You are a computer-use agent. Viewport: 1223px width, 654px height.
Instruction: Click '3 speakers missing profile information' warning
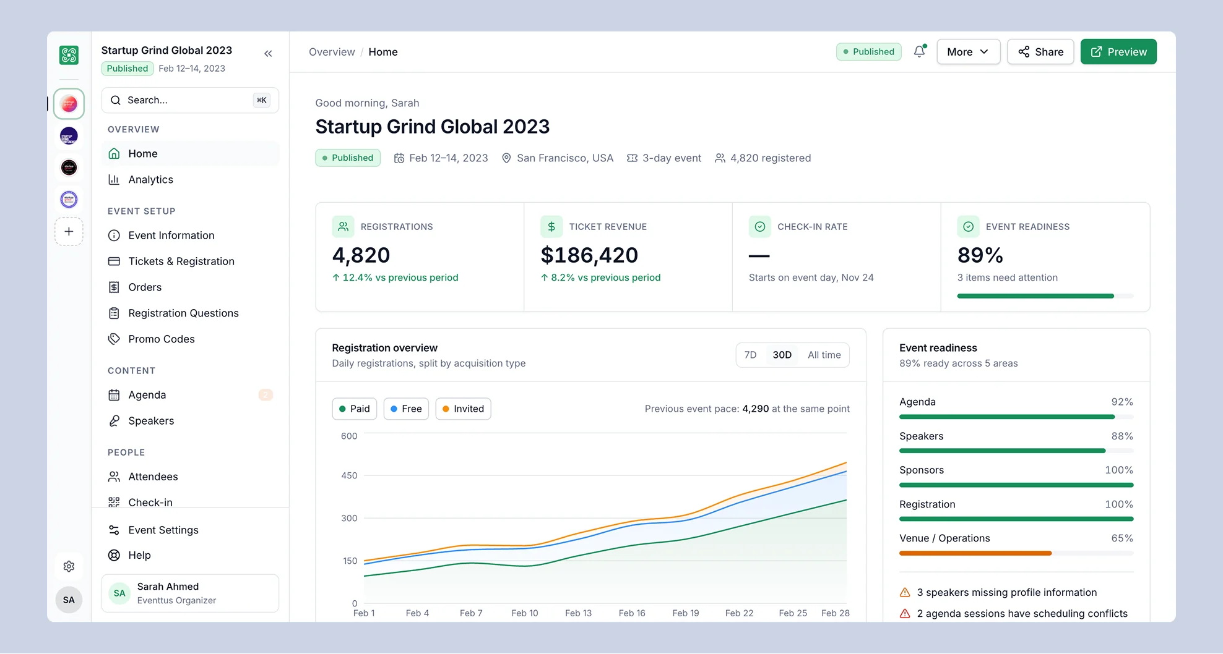click(998, 592)
